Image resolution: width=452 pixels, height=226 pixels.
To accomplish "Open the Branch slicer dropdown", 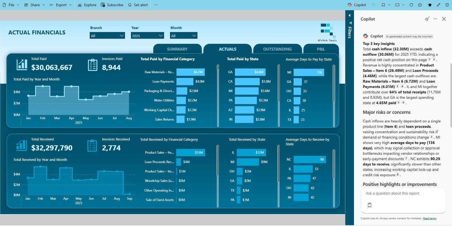I will tap(107, 36).
